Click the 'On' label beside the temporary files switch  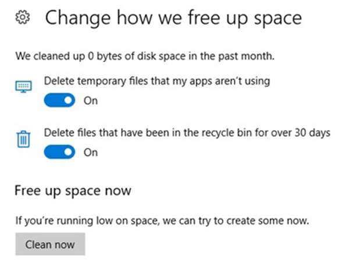(x=91, y=100)
